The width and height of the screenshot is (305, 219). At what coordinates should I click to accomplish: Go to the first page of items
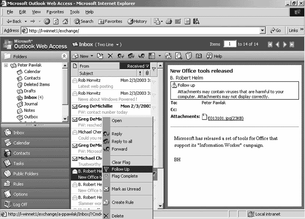pyautogui.click(x=270, y=45)
